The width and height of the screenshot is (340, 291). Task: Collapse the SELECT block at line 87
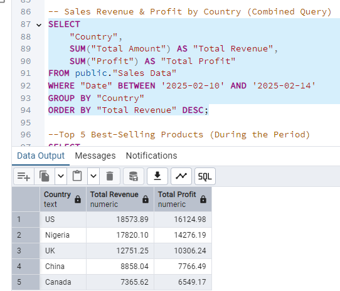39,25
